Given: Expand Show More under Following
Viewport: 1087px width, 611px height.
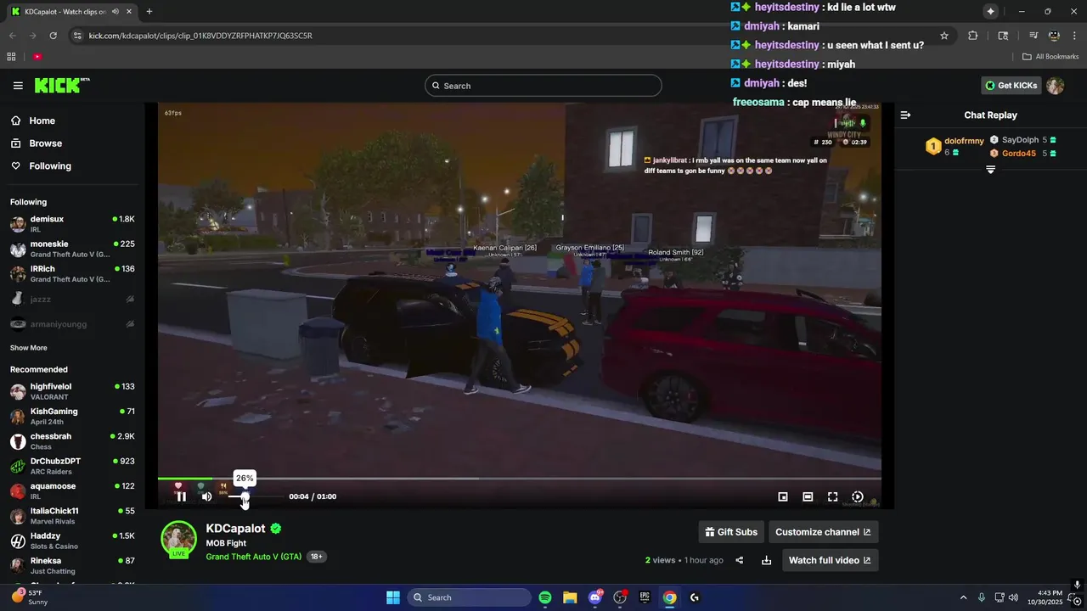Looking at the screenshot, I should [x=29, y=348].
